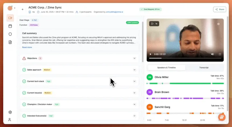Click the Sales approach check circle icon

pos(24,70)
